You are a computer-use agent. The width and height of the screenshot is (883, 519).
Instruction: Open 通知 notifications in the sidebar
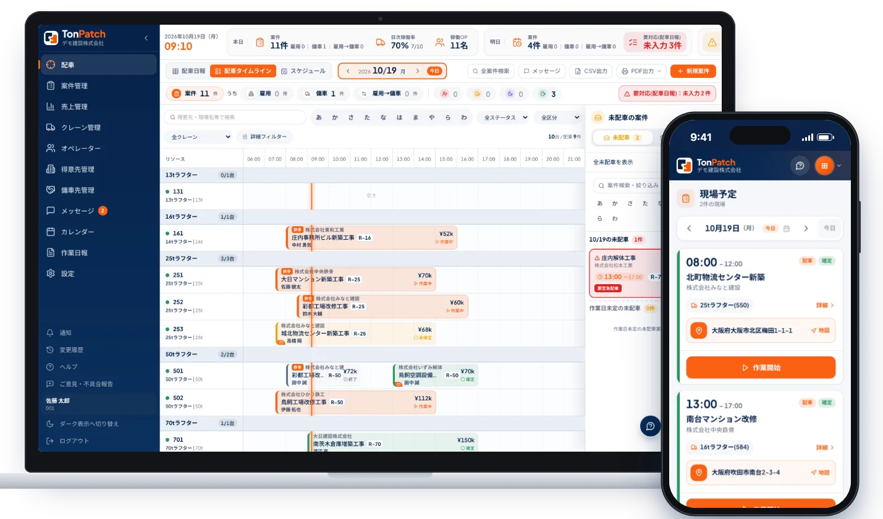tap(99, 332)
